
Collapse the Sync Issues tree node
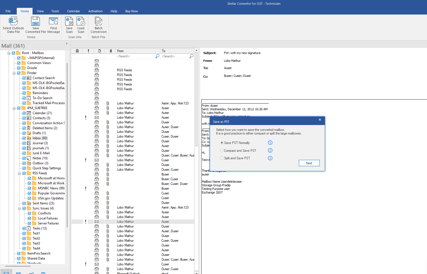coord(19,208)
